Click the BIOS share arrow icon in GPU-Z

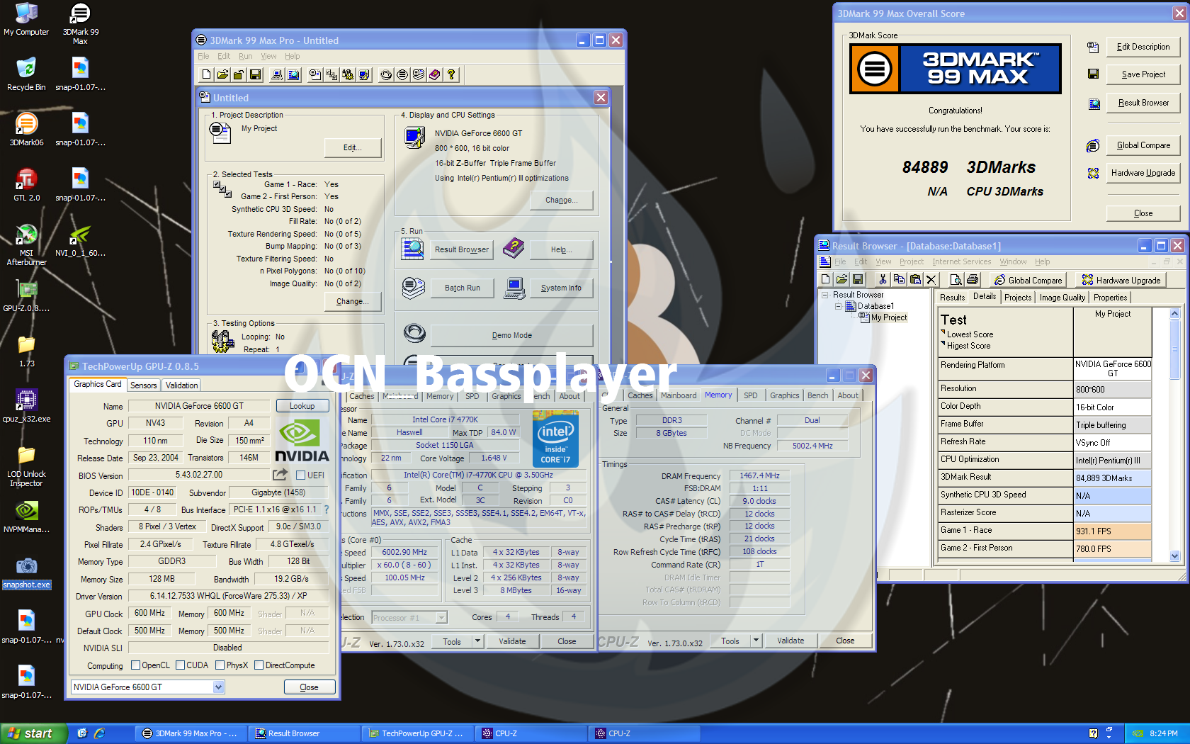point(280,475)
